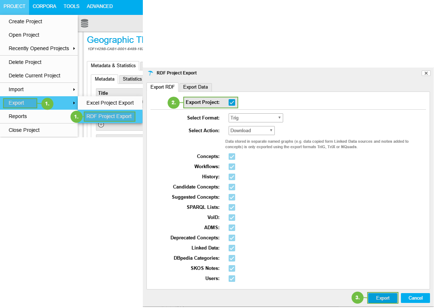Click the Export button

pyautogui.click(x=382, y=298)
